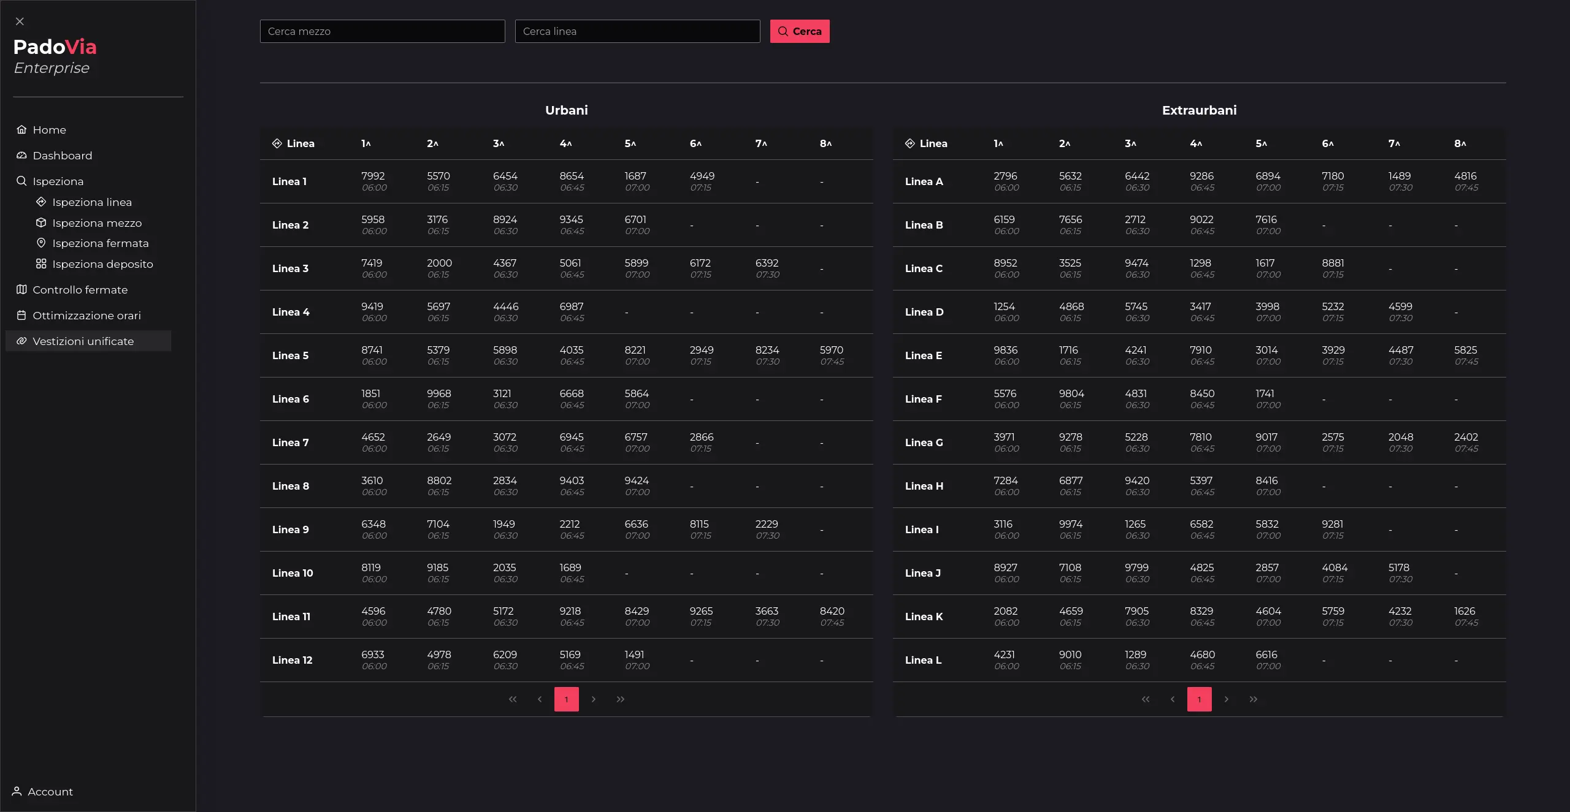
Task: Go to last page in Extraurbani table
Action: tap(1254, 699)
